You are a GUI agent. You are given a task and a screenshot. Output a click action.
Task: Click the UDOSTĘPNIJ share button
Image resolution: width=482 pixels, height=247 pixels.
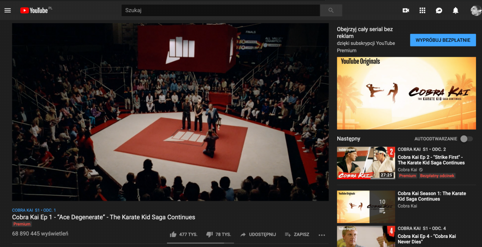(258, 234)
